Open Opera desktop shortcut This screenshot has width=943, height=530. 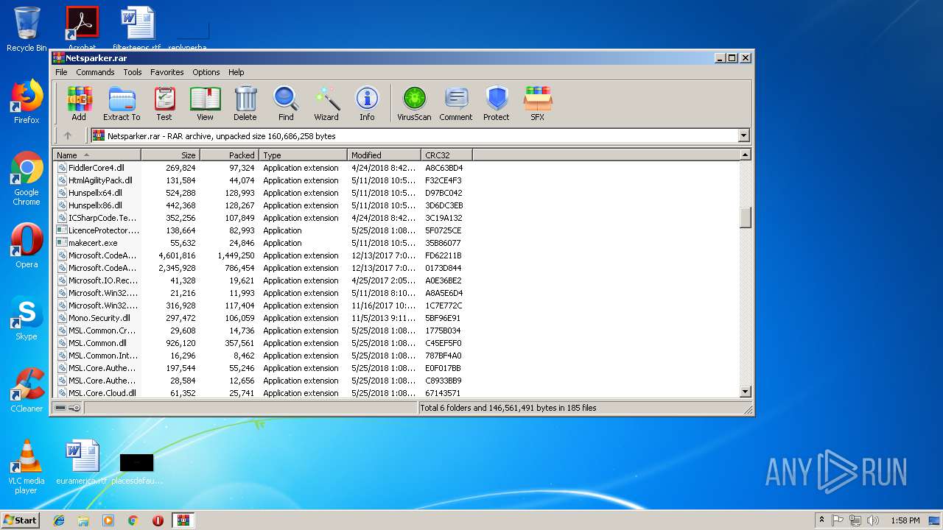[27, 246]
